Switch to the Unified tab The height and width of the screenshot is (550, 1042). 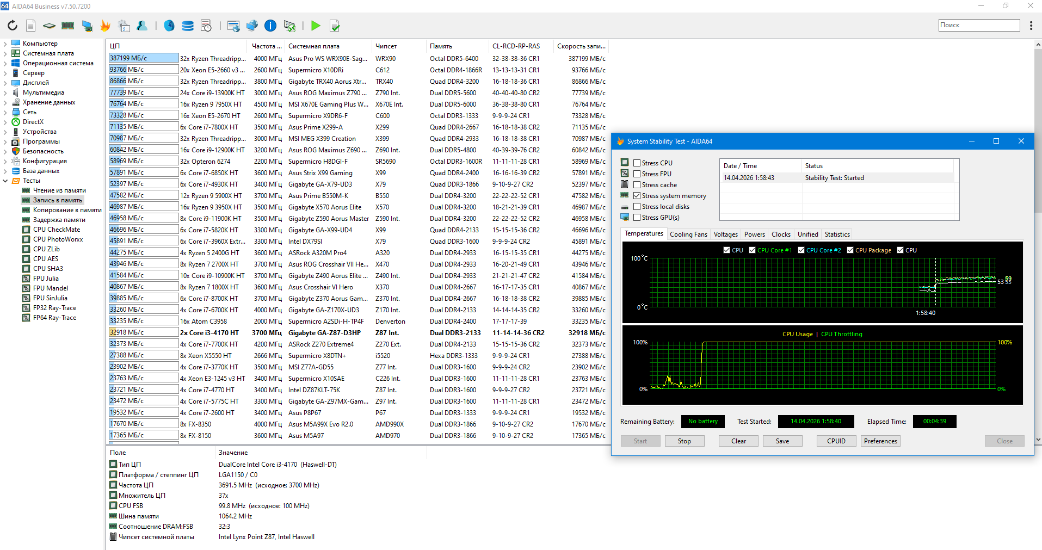pos(807,234)
